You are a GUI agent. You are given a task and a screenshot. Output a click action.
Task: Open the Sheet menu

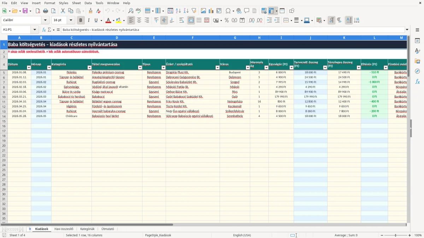point(76,3)
